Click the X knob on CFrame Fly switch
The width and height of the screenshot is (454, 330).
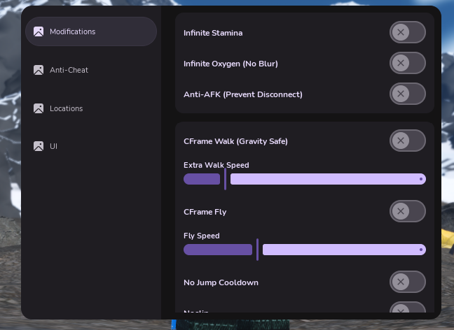[401, 211]
